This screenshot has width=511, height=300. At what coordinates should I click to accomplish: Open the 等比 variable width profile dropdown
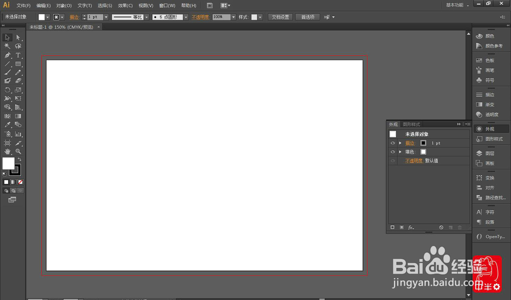click(147, 17)
